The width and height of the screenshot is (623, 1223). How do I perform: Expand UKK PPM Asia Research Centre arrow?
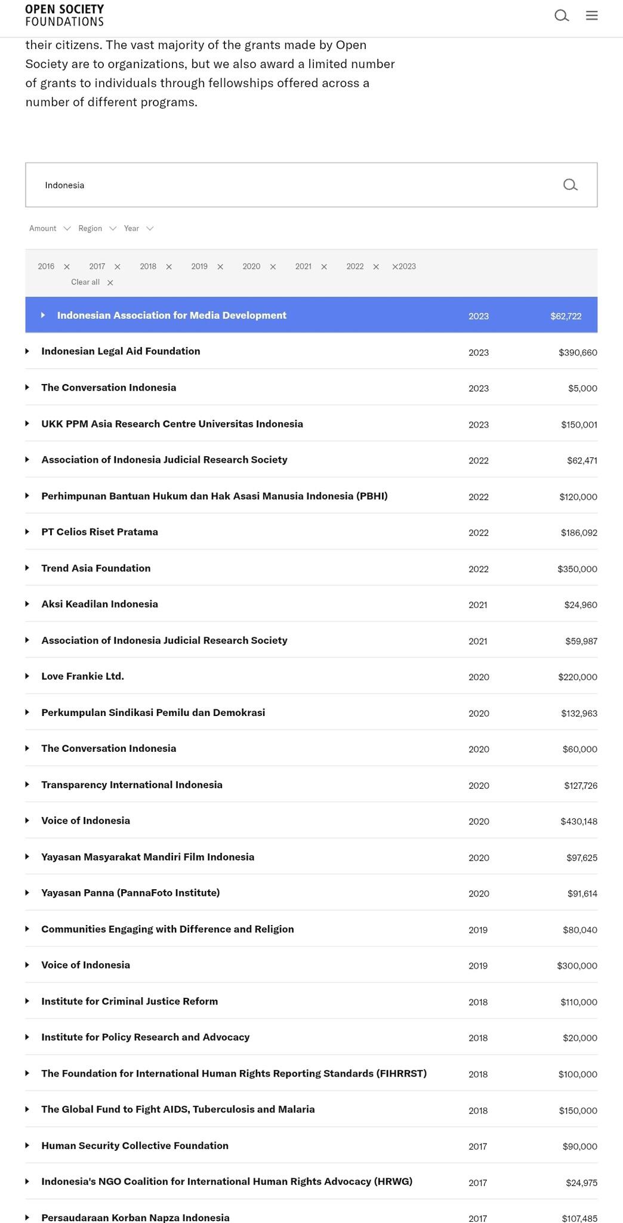click(27, 424)
